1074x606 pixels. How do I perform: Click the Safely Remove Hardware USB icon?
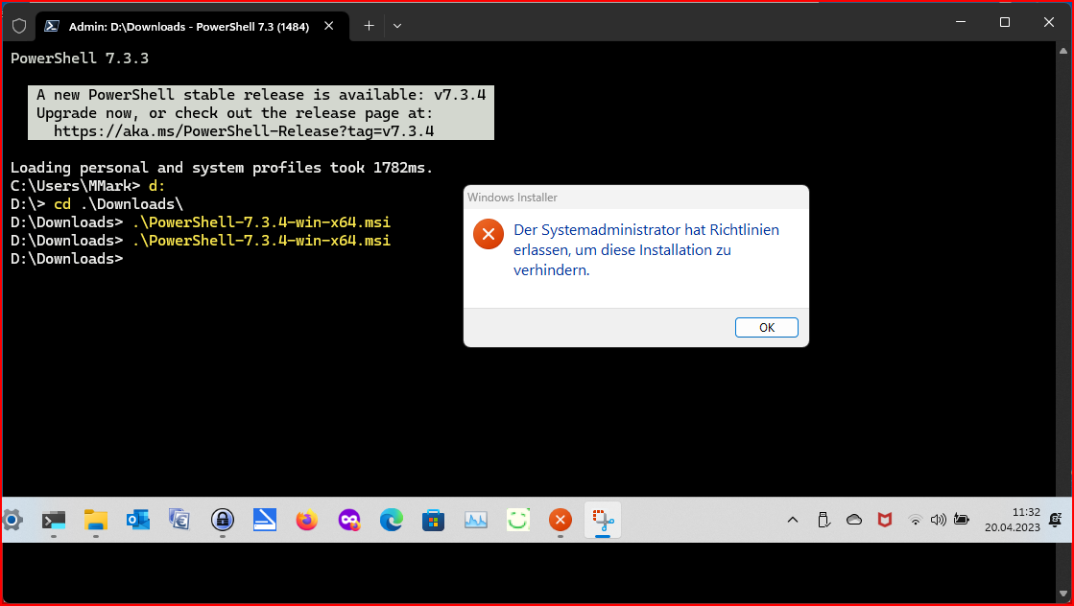click(x=823, y=520)
